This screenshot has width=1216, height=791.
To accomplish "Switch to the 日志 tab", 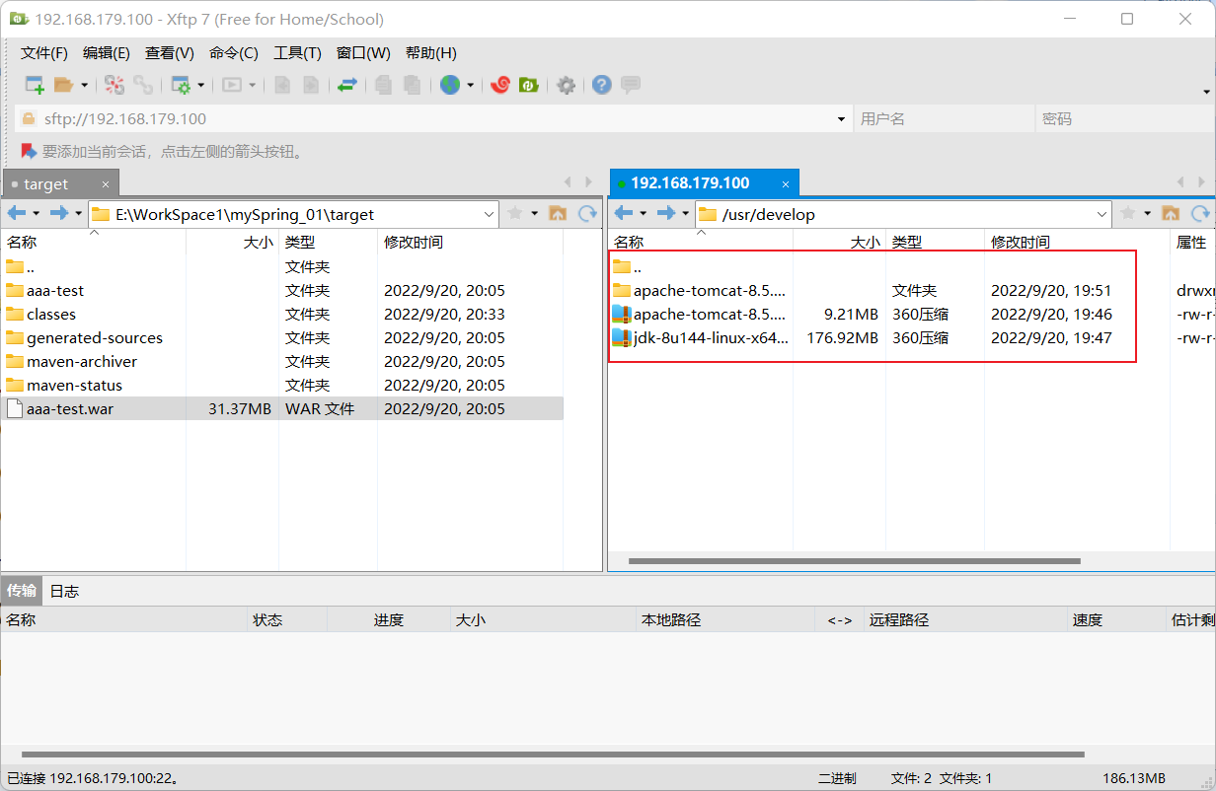I will (x=64, y=591).
